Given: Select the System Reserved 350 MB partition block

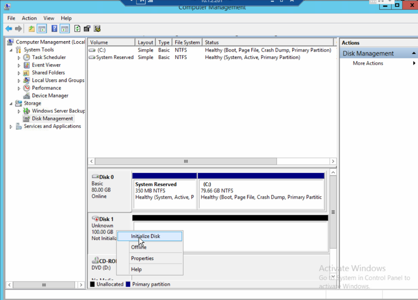Looking at the screenshot, I should click(165, 191).
